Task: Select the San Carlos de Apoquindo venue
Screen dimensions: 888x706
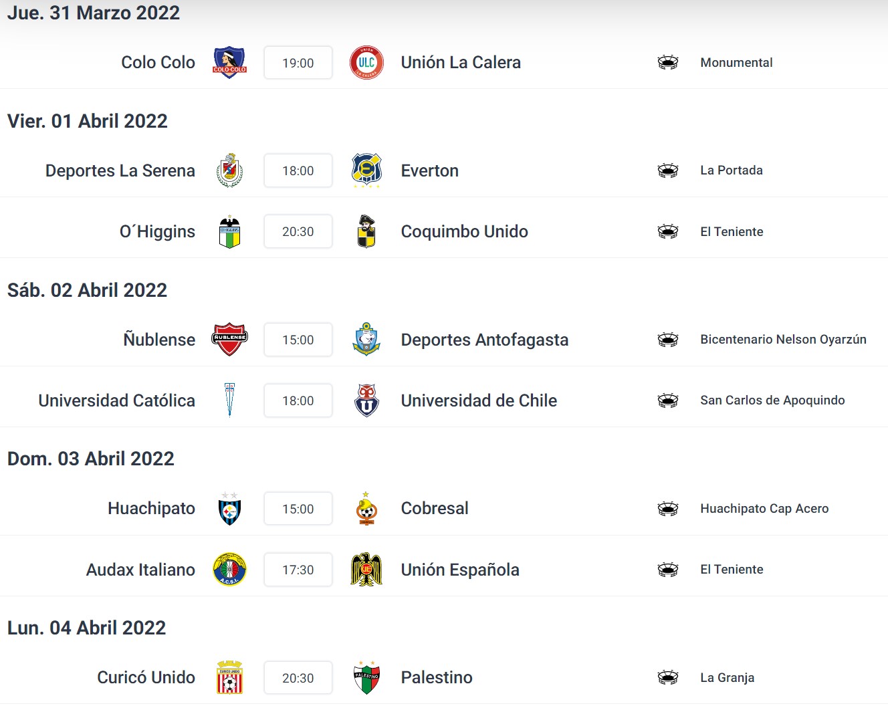Action: (772, 400)
